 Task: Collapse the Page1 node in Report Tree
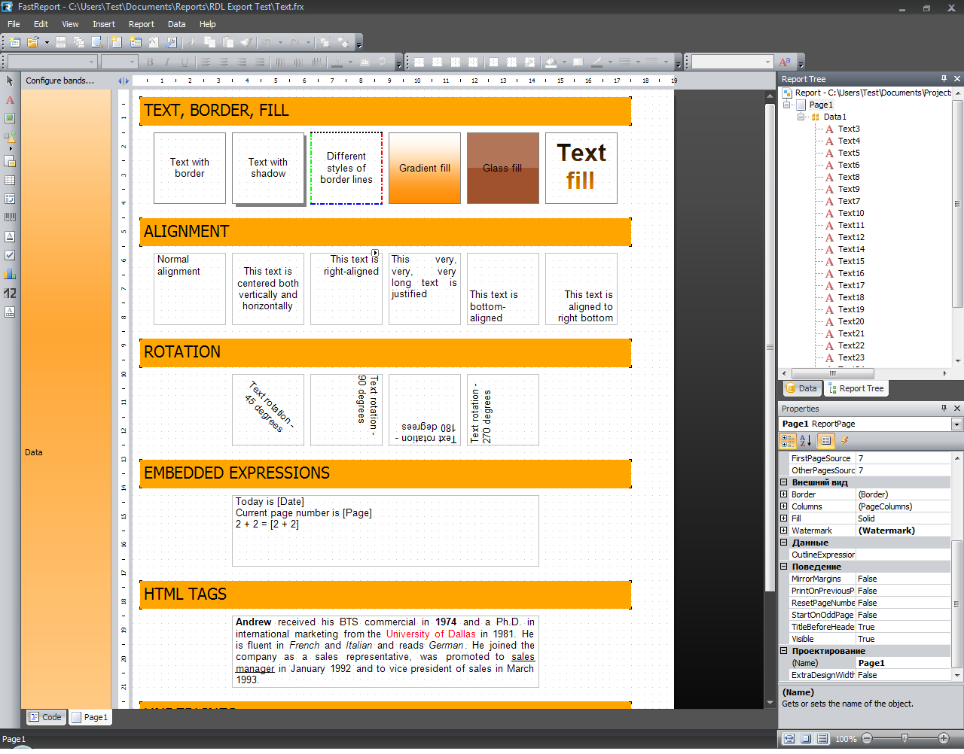tap(788, 105)
